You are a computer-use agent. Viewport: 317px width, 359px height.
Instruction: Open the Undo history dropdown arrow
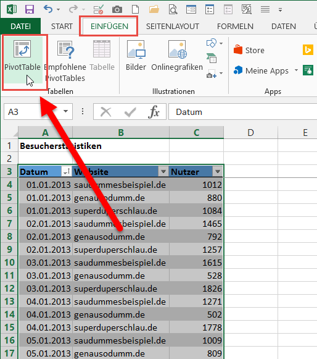58,10
